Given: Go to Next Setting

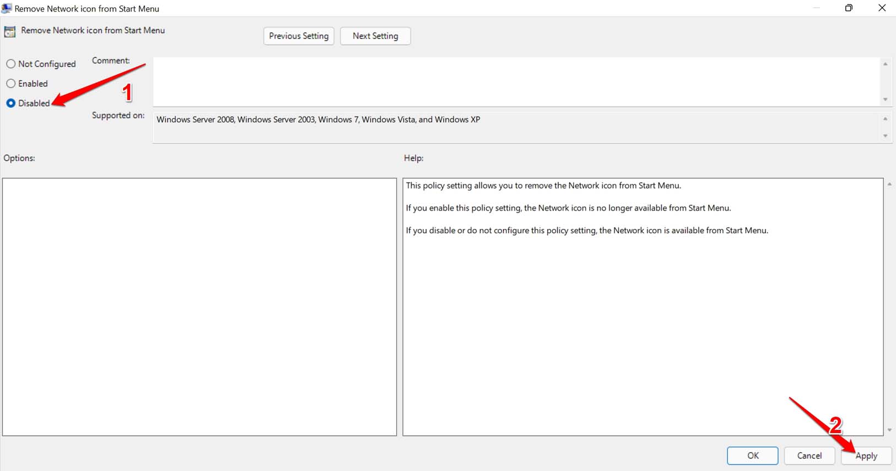Looking at the screenshot, I should coord(375,36).
